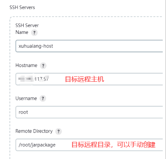Image resolution: width=166 pixels, height=159 pixels.
Task: Focus the Name field containing xuhuaiang-host
Action: pos(89,46)
